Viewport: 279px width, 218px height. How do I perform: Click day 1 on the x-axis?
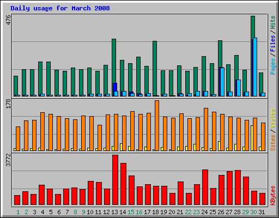coord(18,212)
